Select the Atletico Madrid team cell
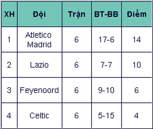 click(40, 40)
